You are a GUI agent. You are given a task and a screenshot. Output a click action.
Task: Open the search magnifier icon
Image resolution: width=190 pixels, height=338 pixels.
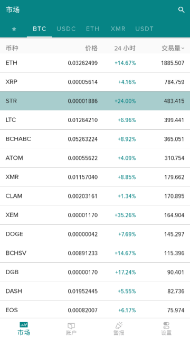[x=182, y=10]
